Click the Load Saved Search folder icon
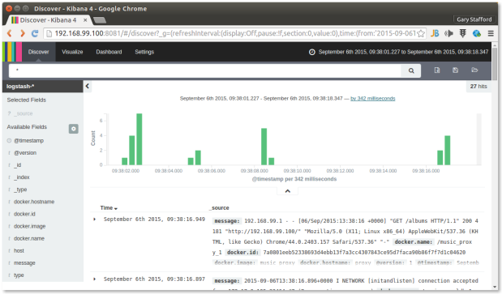The width and height of the screenshot is (502, 294). click(474, 70)
